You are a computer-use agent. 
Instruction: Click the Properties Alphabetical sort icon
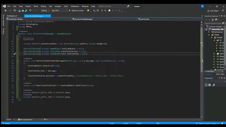(x=210, y=85)
